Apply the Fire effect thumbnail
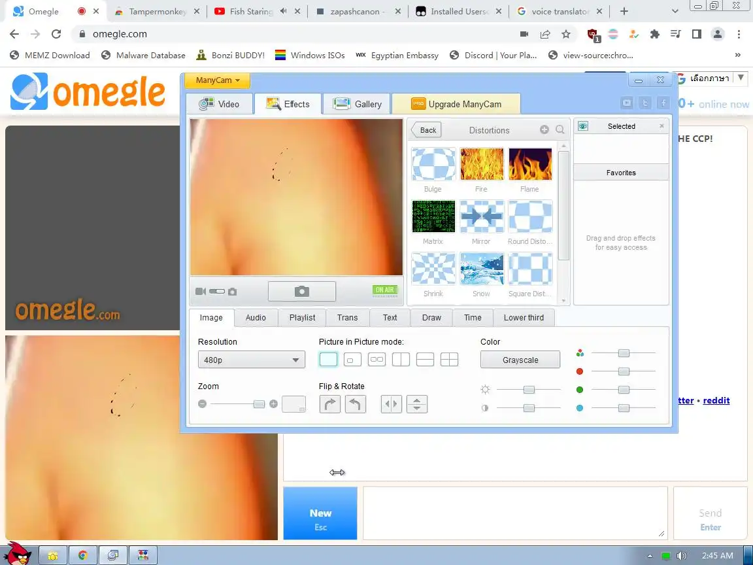 click(482, 164)
